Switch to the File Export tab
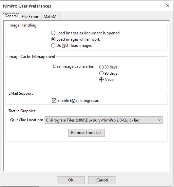 click(30, 17)
